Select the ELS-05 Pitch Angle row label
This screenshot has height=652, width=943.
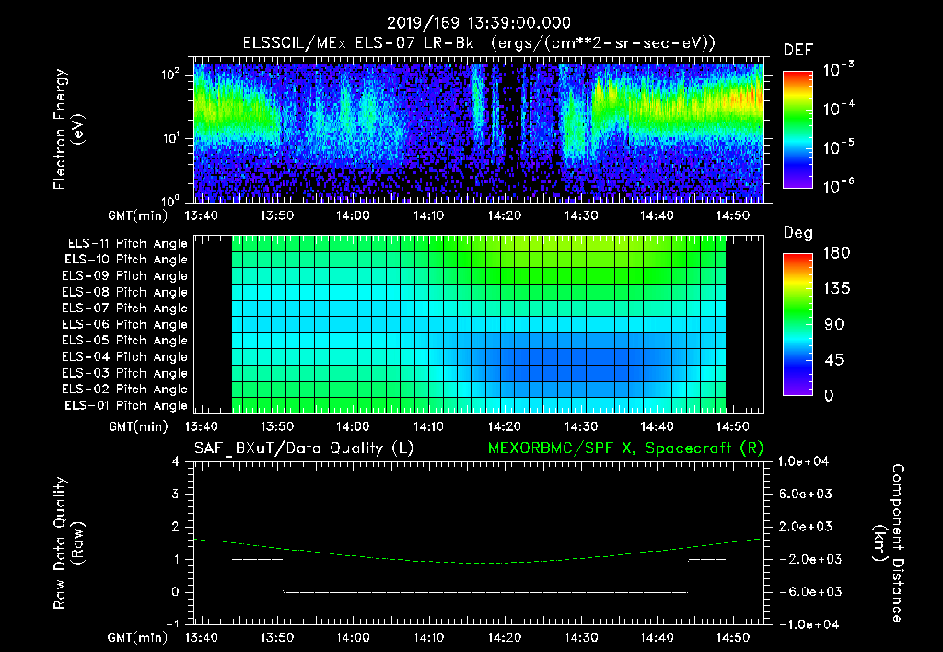125,341
